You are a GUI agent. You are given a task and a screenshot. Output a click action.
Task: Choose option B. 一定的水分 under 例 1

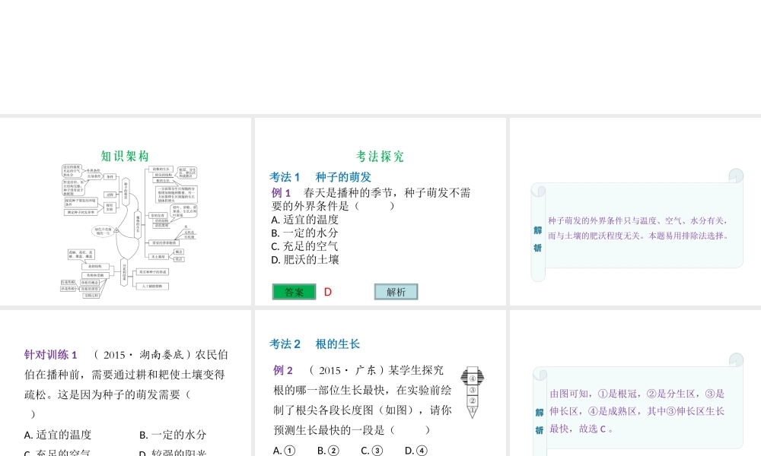tap(305, 233)
